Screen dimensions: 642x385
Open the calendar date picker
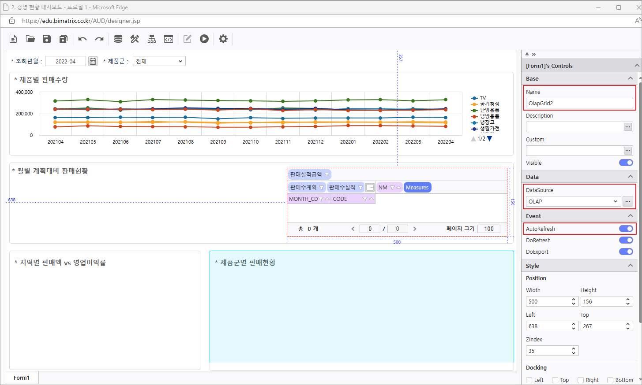pos(93,61)
